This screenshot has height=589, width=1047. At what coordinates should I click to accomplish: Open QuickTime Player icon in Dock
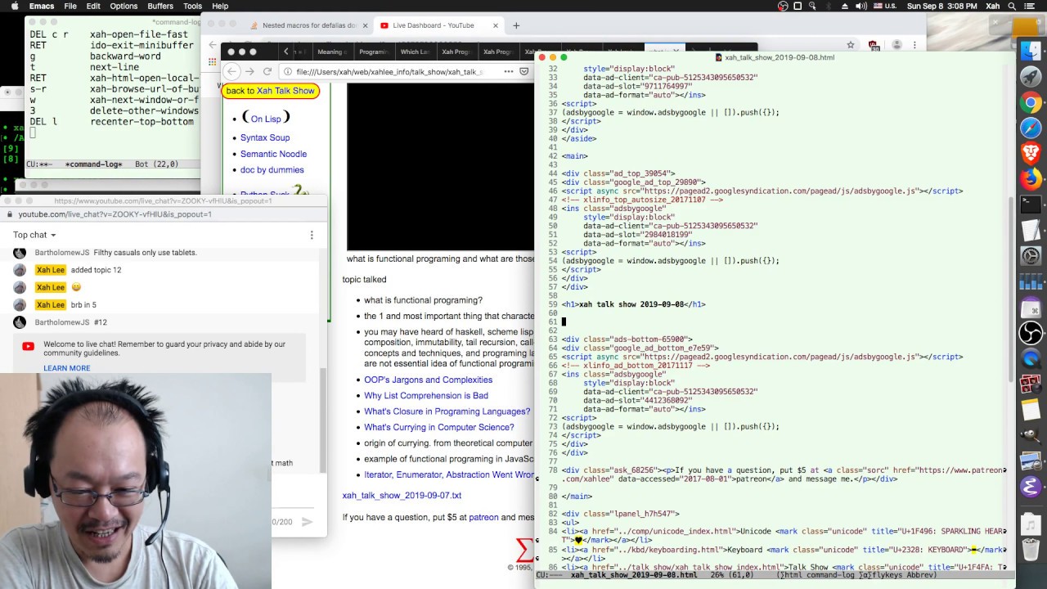pyautogui.click(x=1031, y=358)
